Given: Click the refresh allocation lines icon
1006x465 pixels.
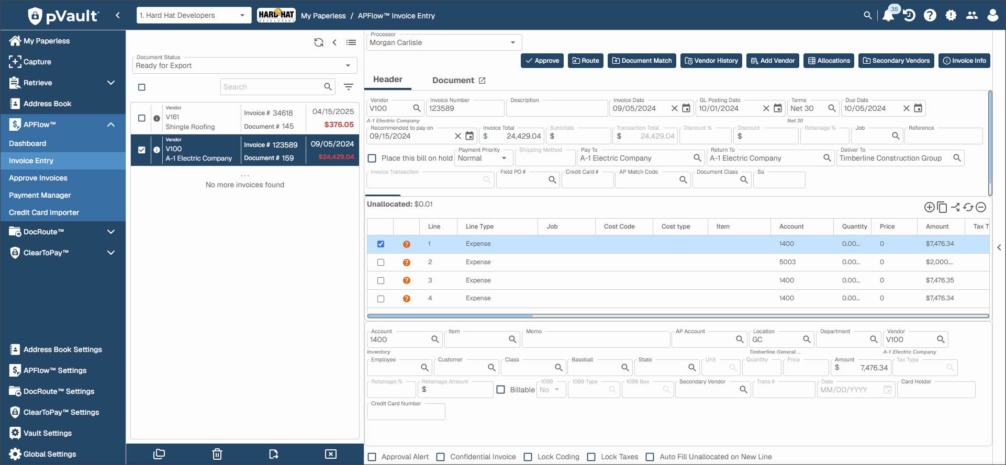Looking at the screenshot, I should [968, 207].
